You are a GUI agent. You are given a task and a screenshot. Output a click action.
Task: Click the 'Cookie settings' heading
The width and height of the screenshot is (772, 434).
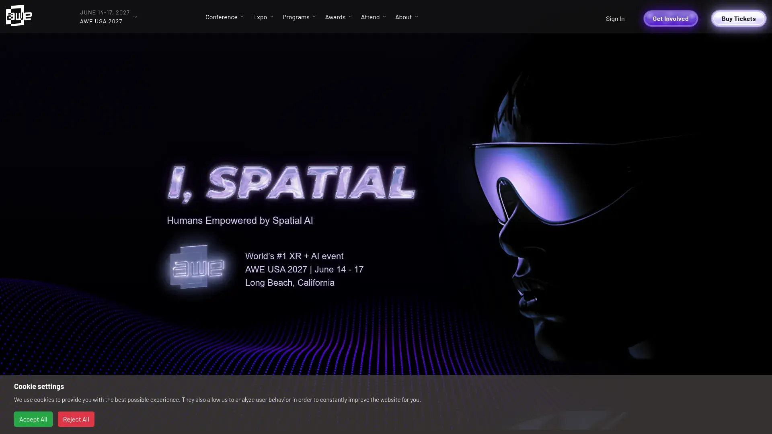coord(39,386)
